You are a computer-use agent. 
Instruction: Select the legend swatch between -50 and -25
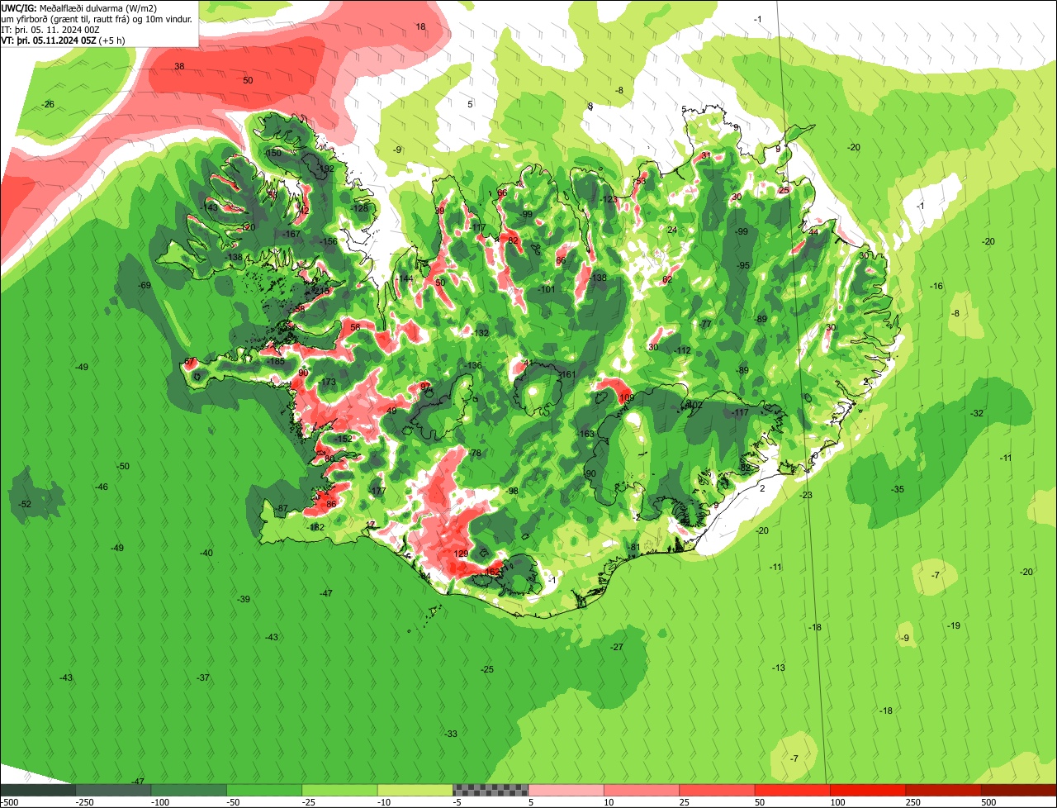click(264, 790)
